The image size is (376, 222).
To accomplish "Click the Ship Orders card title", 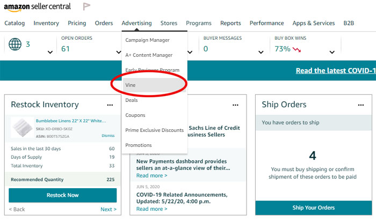I will click(284, 105).
